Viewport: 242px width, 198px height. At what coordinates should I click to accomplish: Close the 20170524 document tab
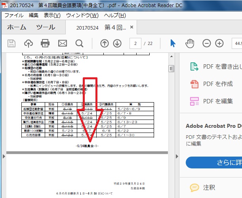click(132, 28)
